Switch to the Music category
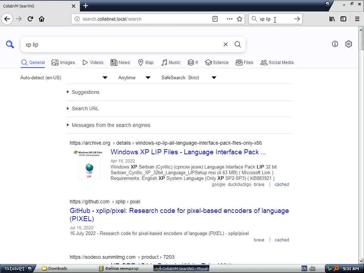Image resolution: width=364 pixels, height=273 pixels. point(171,63)
